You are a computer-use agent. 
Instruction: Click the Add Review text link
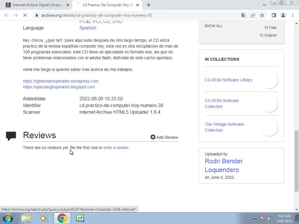[167, 137]
